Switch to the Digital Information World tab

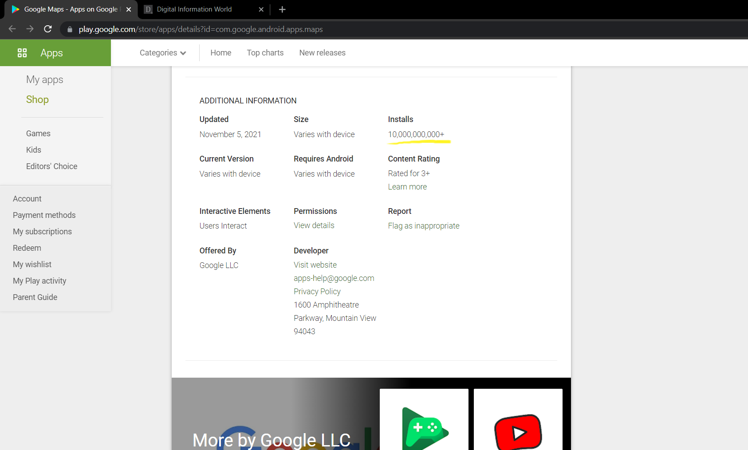(x=204, y=9)
